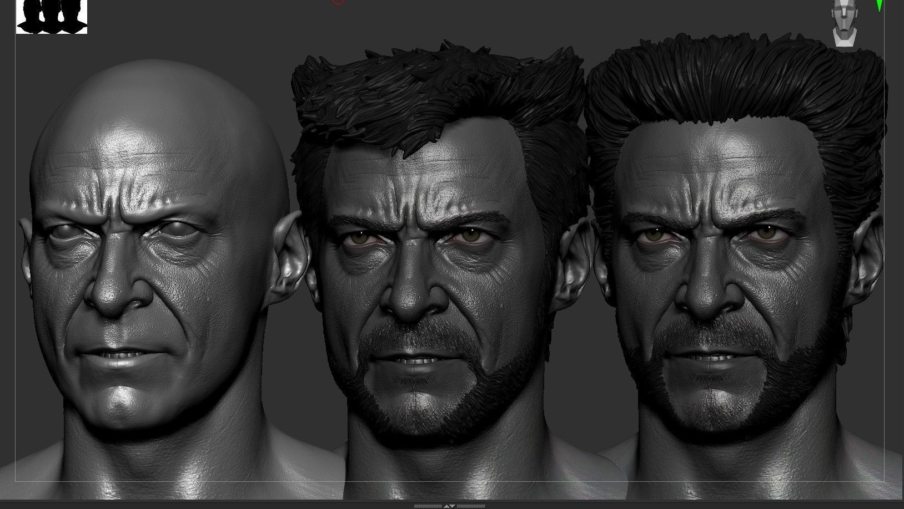Click the silhouette thumbnail preview in the corner
Viewport: 904px width, 509px height.
[x=52, y=17]
